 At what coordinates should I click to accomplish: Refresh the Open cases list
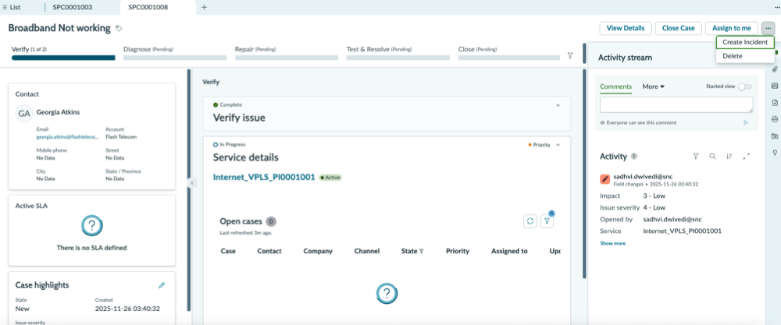coord(530,221)
